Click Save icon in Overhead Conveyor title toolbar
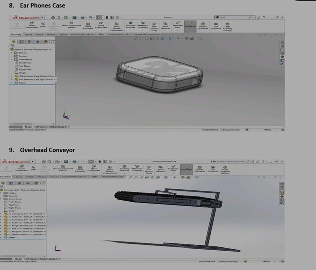The height and width of the screenshot is (270, 316). pyautogui.click(x=66, y=161)
